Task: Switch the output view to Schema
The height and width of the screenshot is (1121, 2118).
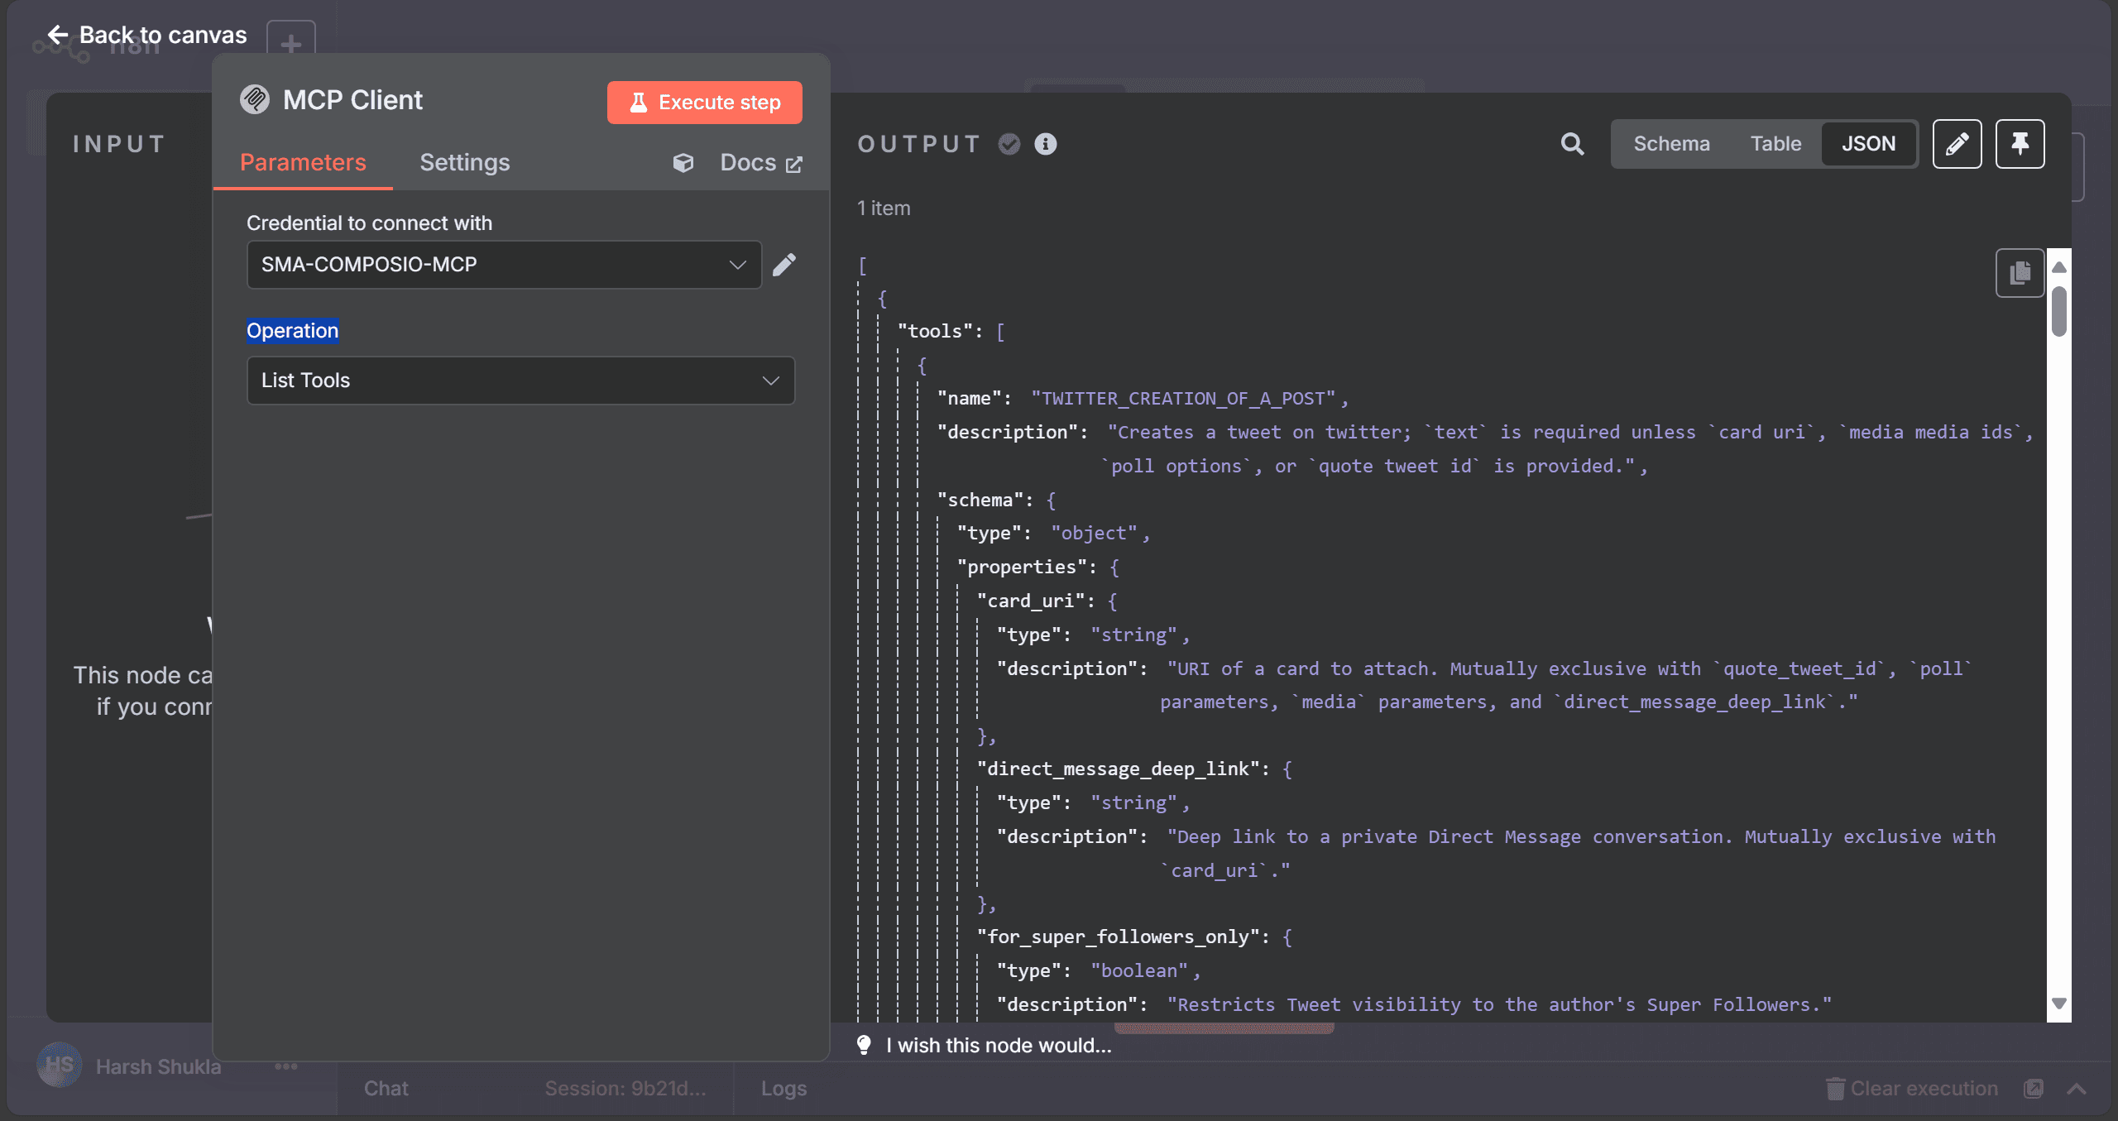Action: [1671, 144]
